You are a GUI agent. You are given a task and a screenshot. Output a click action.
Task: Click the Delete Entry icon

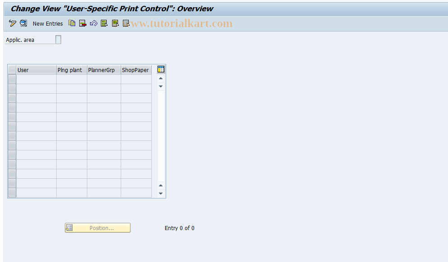tap(82, 23)
